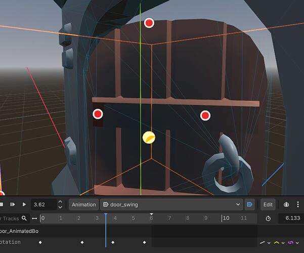304x253 pixels.
Task: Click the 6.133 animation length field
Action: [291, 218]
